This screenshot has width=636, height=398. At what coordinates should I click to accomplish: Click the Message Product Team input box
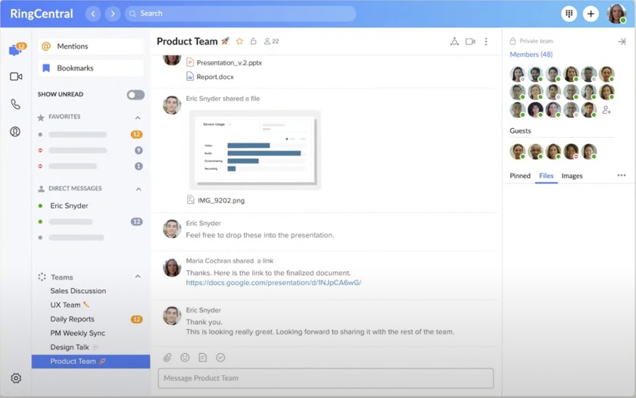(x=326, y=378)
